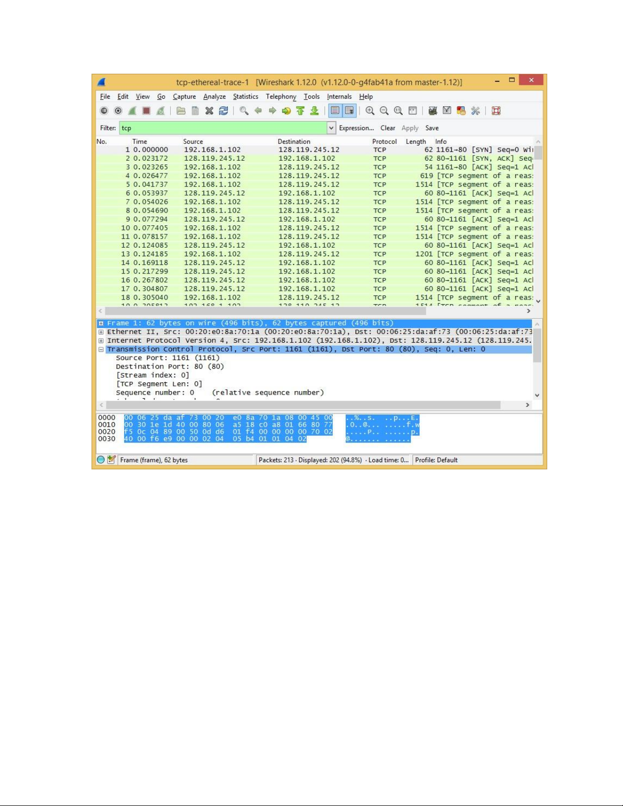Go back in packet history

click(x=258, y=111)
